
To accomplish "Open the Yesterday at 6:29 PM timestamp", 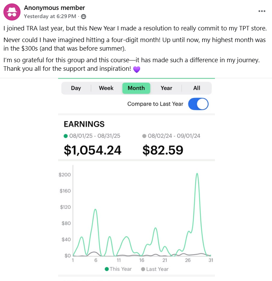I will tap(50, 16).
